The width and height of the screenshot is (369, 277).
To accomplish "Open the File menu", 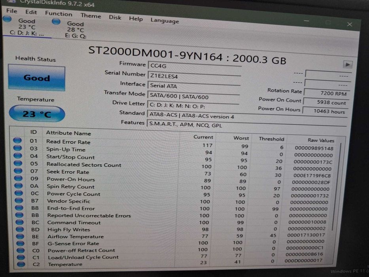I will click(x=11, y=11).
